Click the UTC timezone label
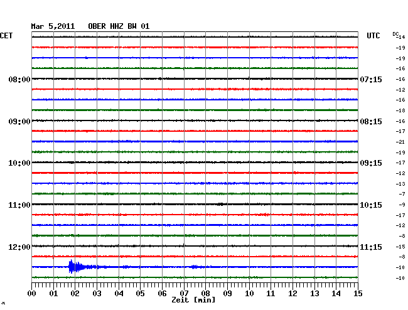Image resolution: width=408 pixels, height=310 pixels. click(373, 36)
